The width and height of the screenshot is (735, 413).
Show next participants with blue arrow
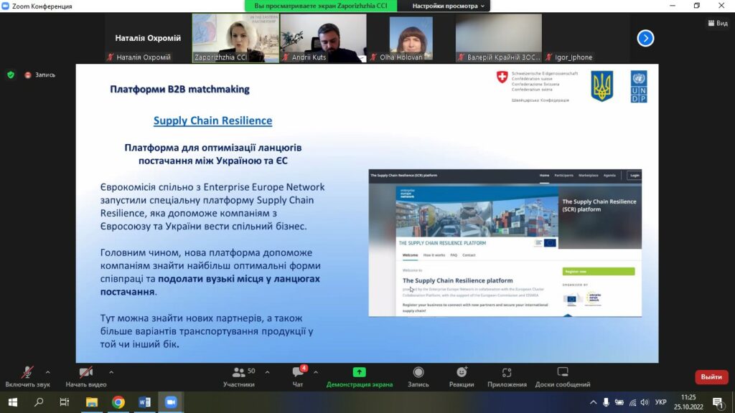645,39
